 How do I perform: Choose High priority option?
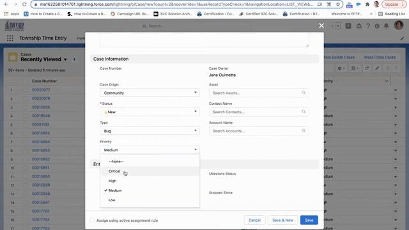[x=150, y=181]
